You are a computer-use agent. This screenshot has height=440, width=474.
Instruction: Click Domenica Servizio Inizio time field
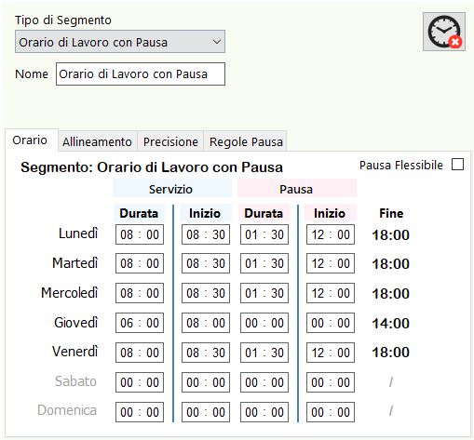tap(206, 412)
